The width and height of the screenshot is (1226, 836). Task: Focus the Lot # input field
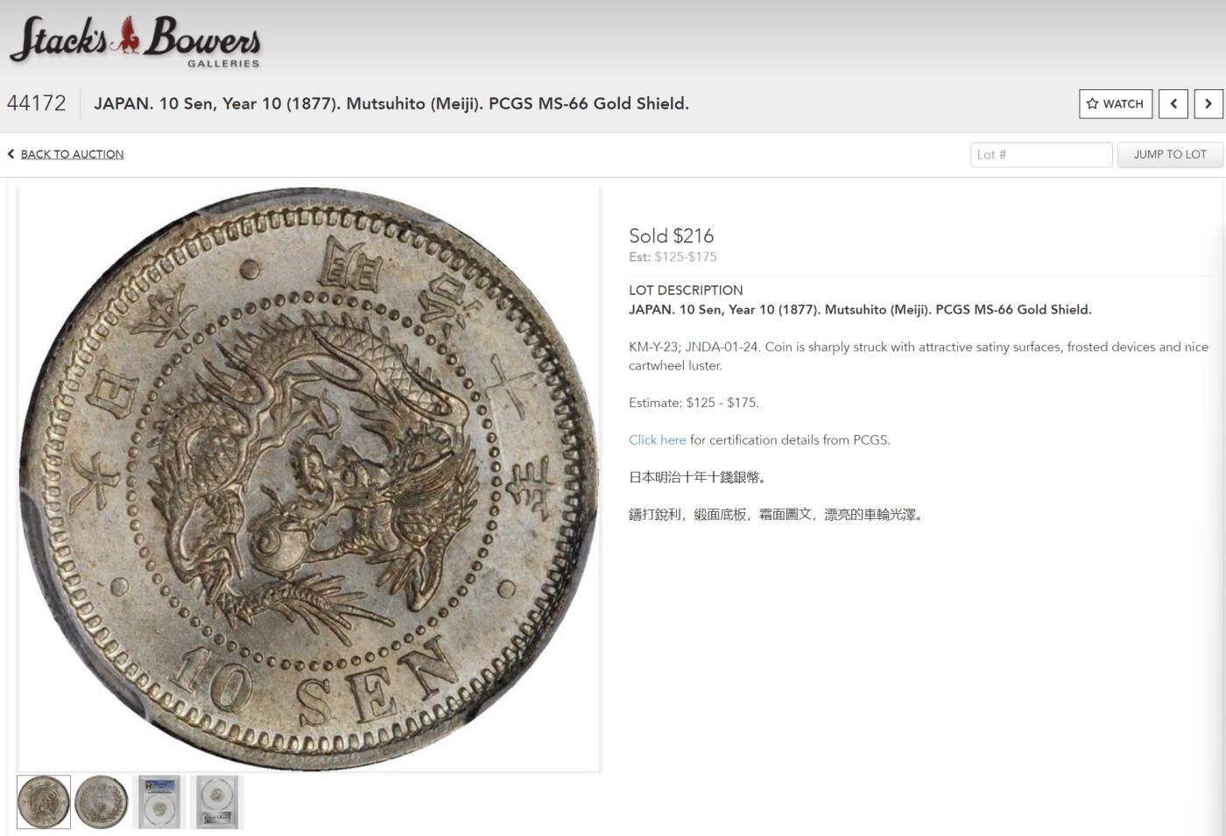(1041, 155)
